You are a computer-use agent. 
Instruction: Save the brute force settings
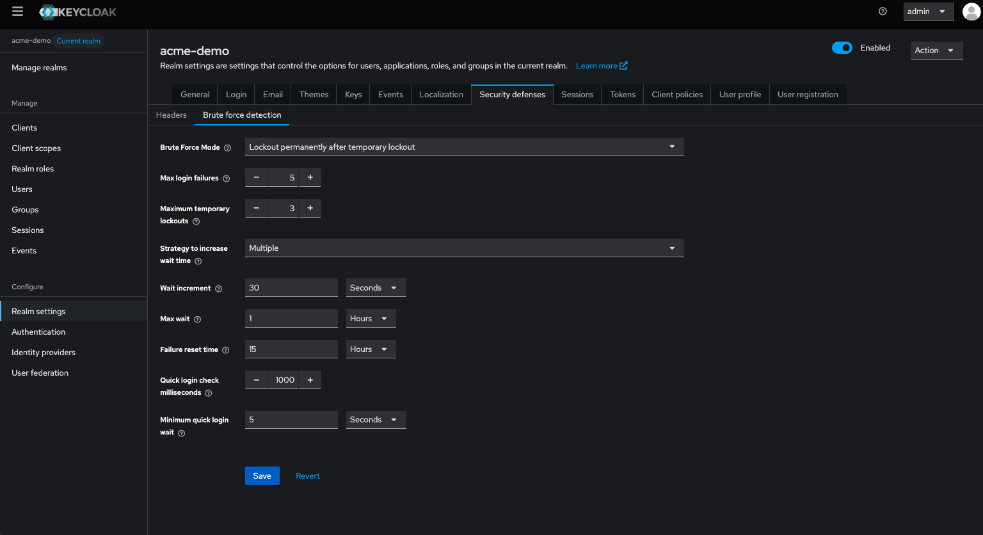tap(262, 475)
